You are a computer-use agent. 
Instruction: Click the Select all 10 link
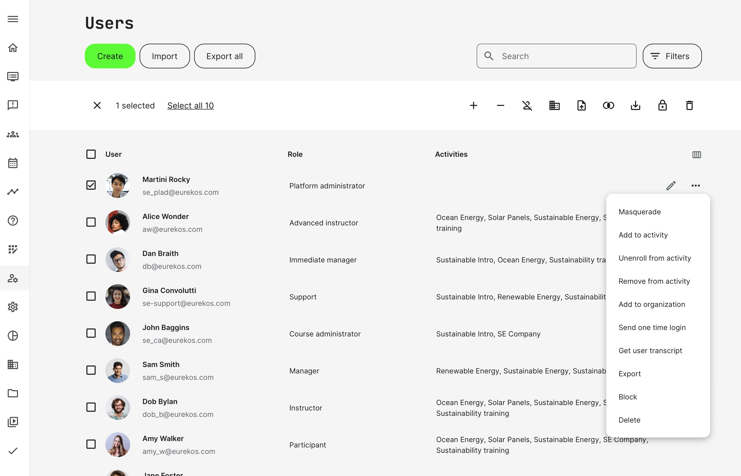pyautogui.click(x=191, y=106)
